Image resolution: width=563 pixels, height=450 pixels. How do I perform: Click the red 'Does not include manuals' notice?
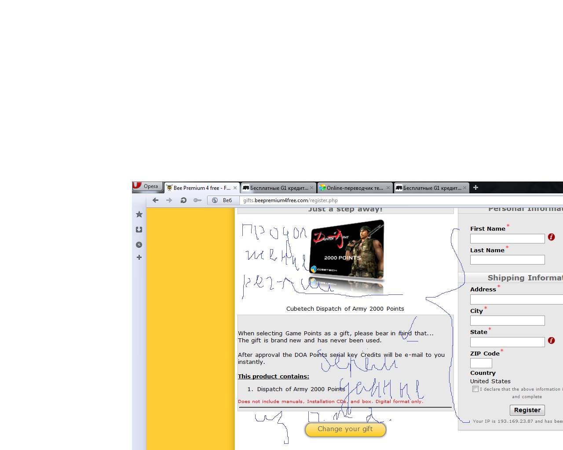pos(331,402)
